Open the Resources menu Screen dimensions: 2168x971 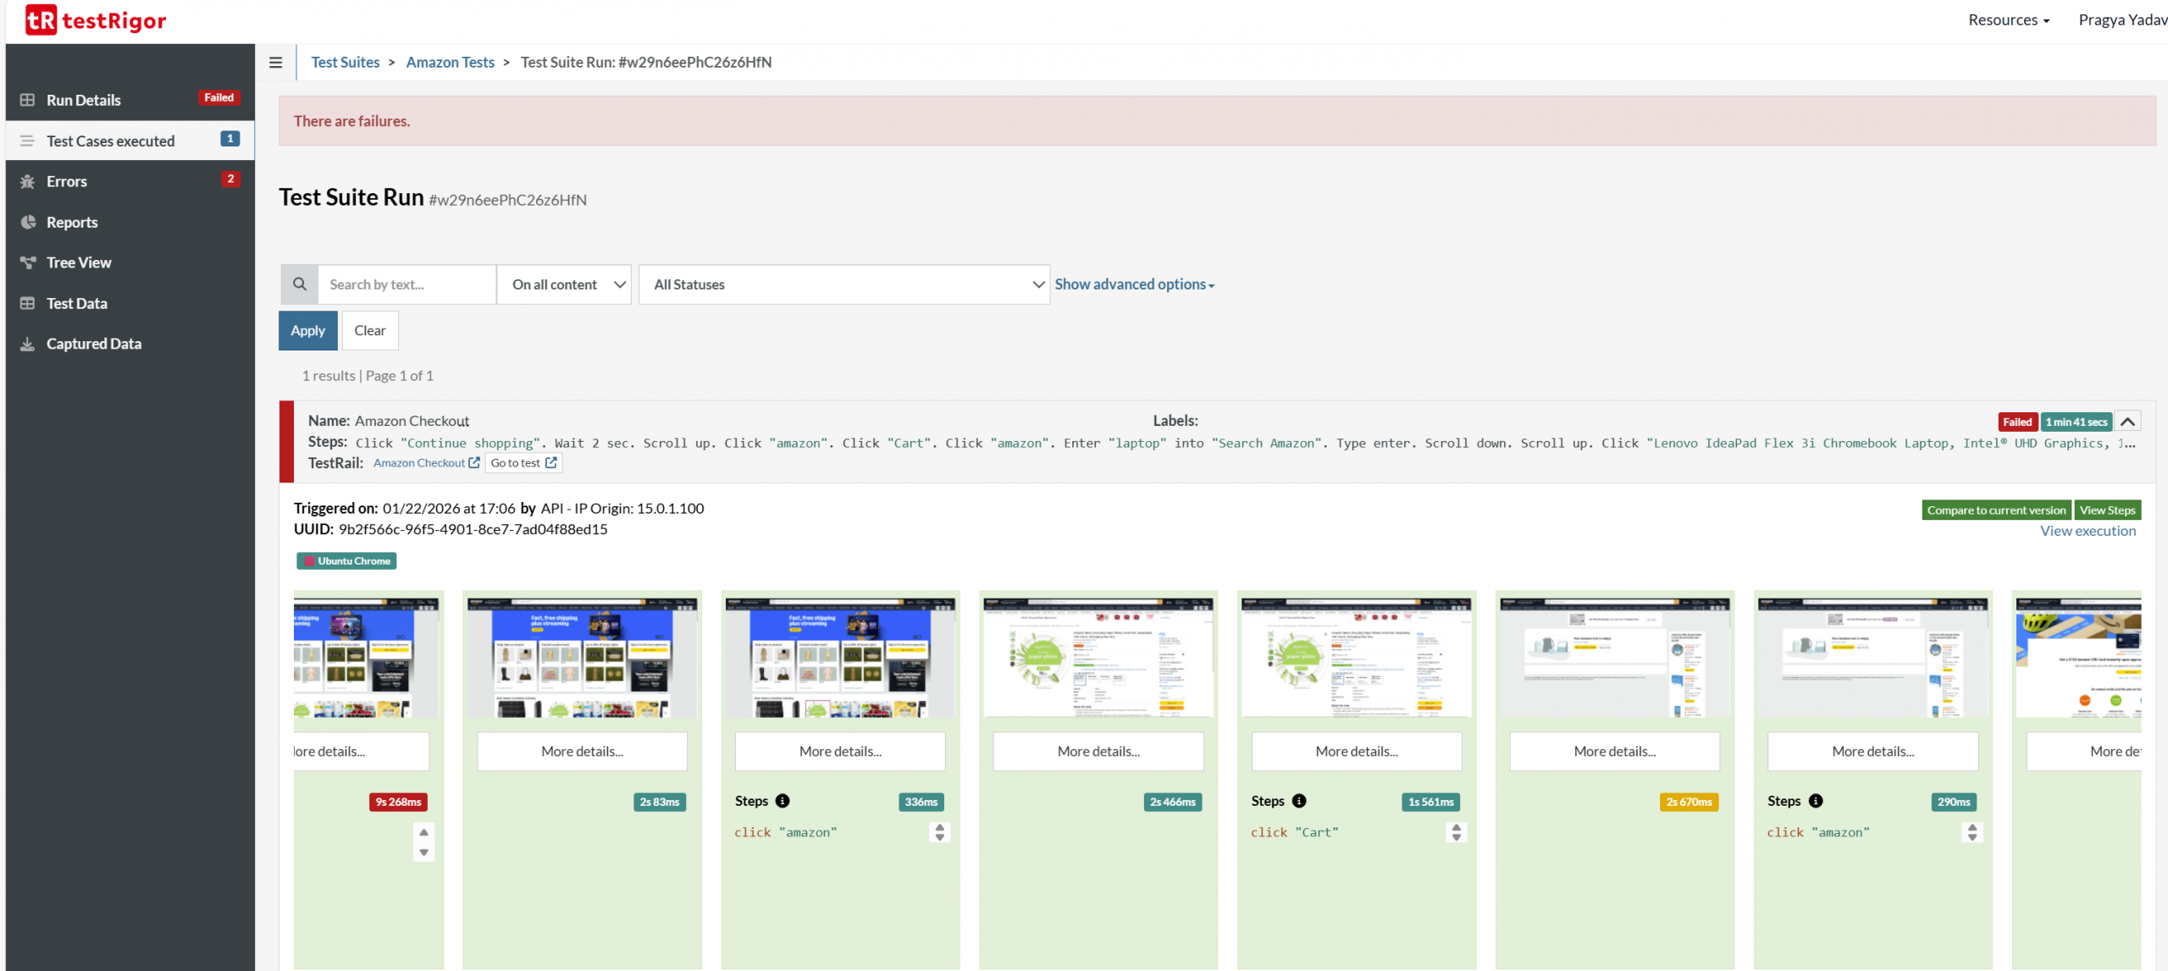(2008, 20)
